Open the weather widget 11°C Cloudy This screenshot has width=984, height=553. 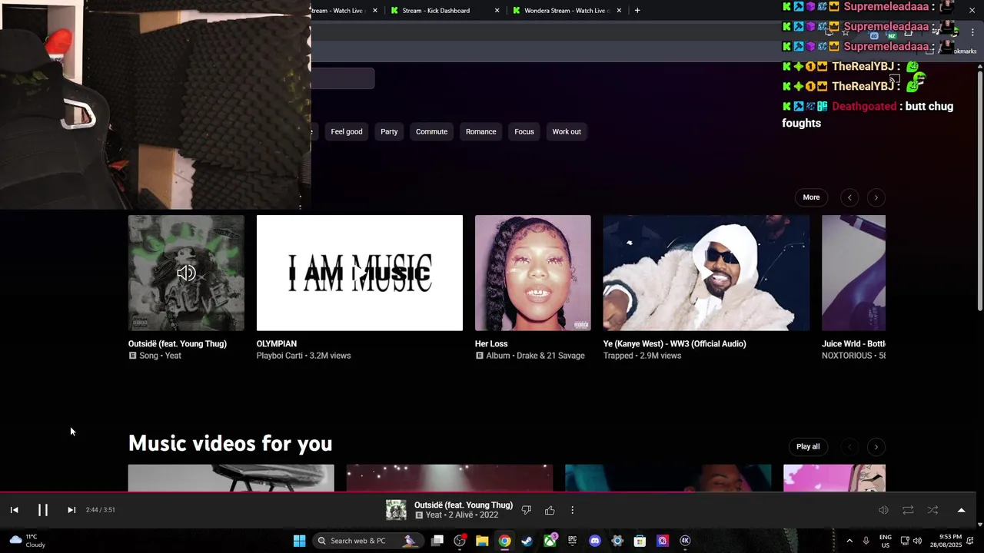(26, 541)
